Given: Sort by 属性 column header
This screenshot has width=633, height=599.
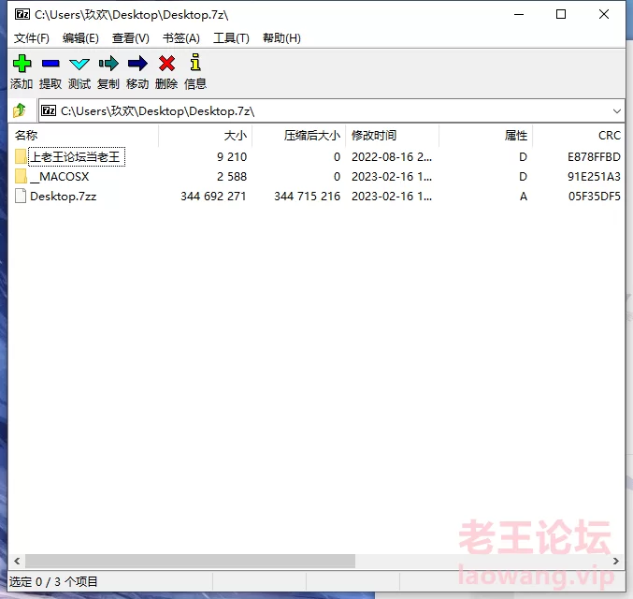Looking at the screenshot, I should click(x=485, y=136).
